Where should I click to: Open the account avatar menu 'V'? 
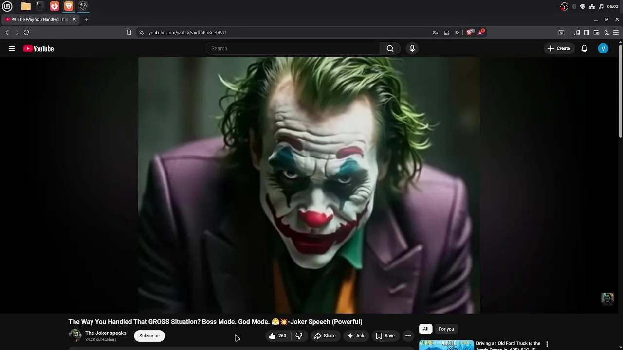[x=603, y=48]
